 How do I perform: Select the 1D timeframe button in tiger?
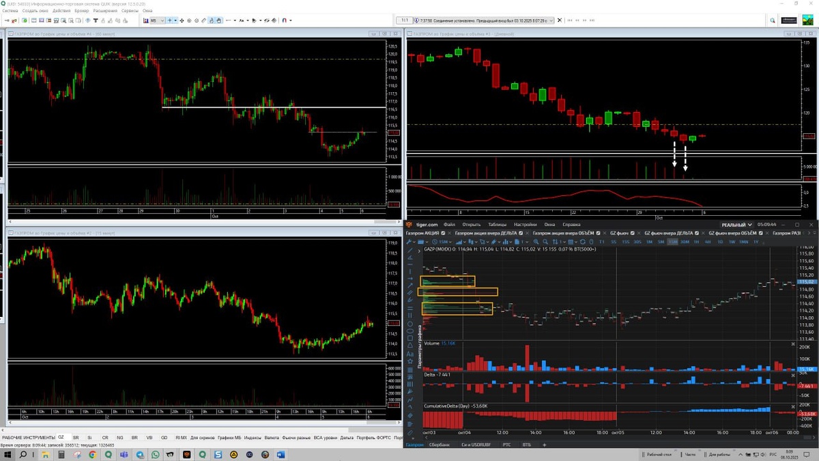[720, 242]
